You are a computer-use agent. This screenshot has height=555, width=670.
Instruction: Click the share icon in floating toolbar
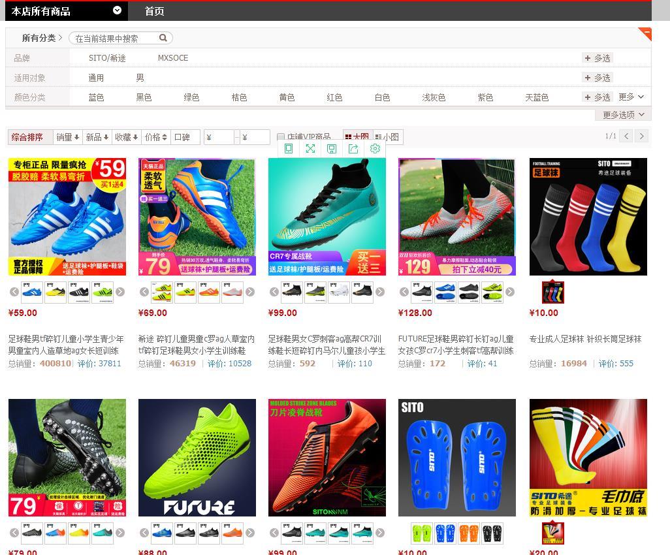click(x=353, y=149)
